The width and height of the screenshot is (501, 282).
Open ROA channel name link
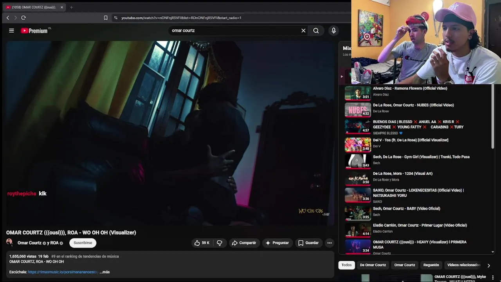[x=54, y=243]
